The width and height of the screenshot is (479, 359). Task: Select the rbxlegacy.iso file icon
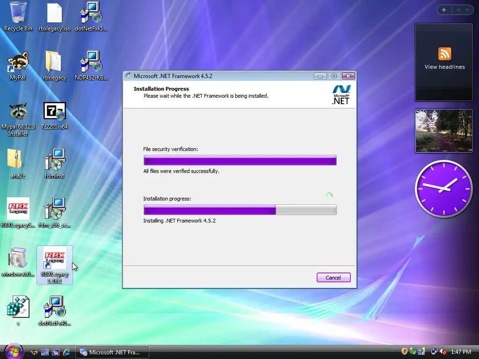54,17
